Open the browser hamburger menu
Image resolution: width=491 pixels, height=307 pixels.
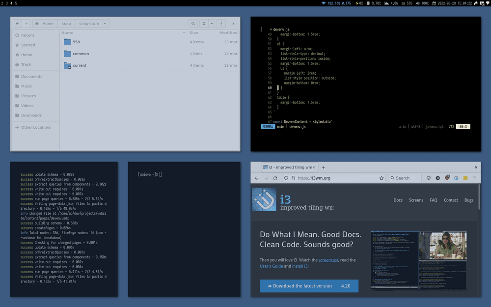[475, 178]
